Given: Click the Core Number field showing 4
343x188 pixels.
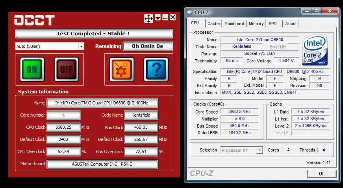Looking at the screenshot, I should click(63, 115).
